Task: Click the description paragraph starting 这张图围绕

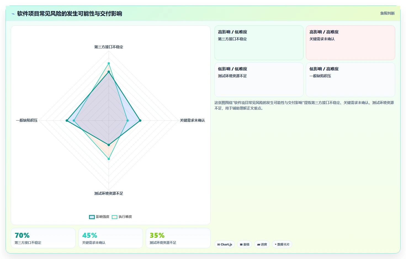Action: [304, 105]
